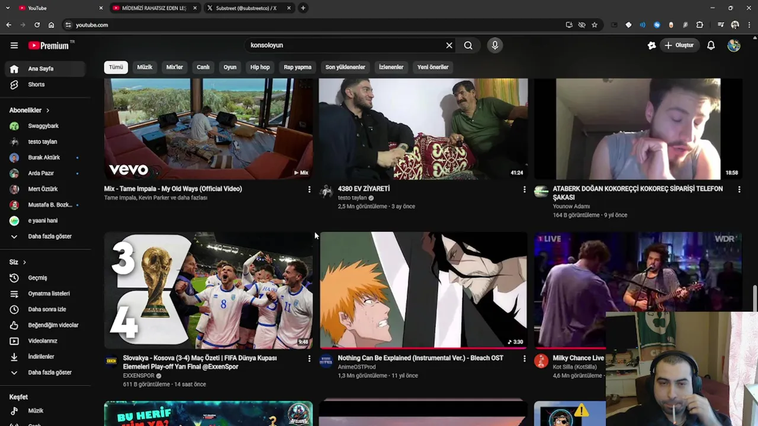
Task: Open the browser extensions puzzle icon
Action: coord(700,25)
